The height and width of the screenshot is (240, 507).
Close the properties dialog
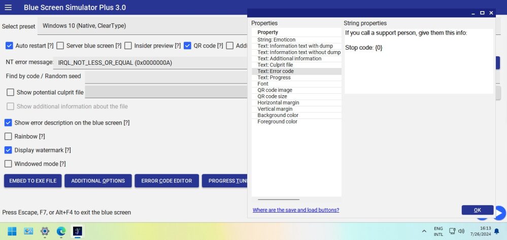point(491,13)
